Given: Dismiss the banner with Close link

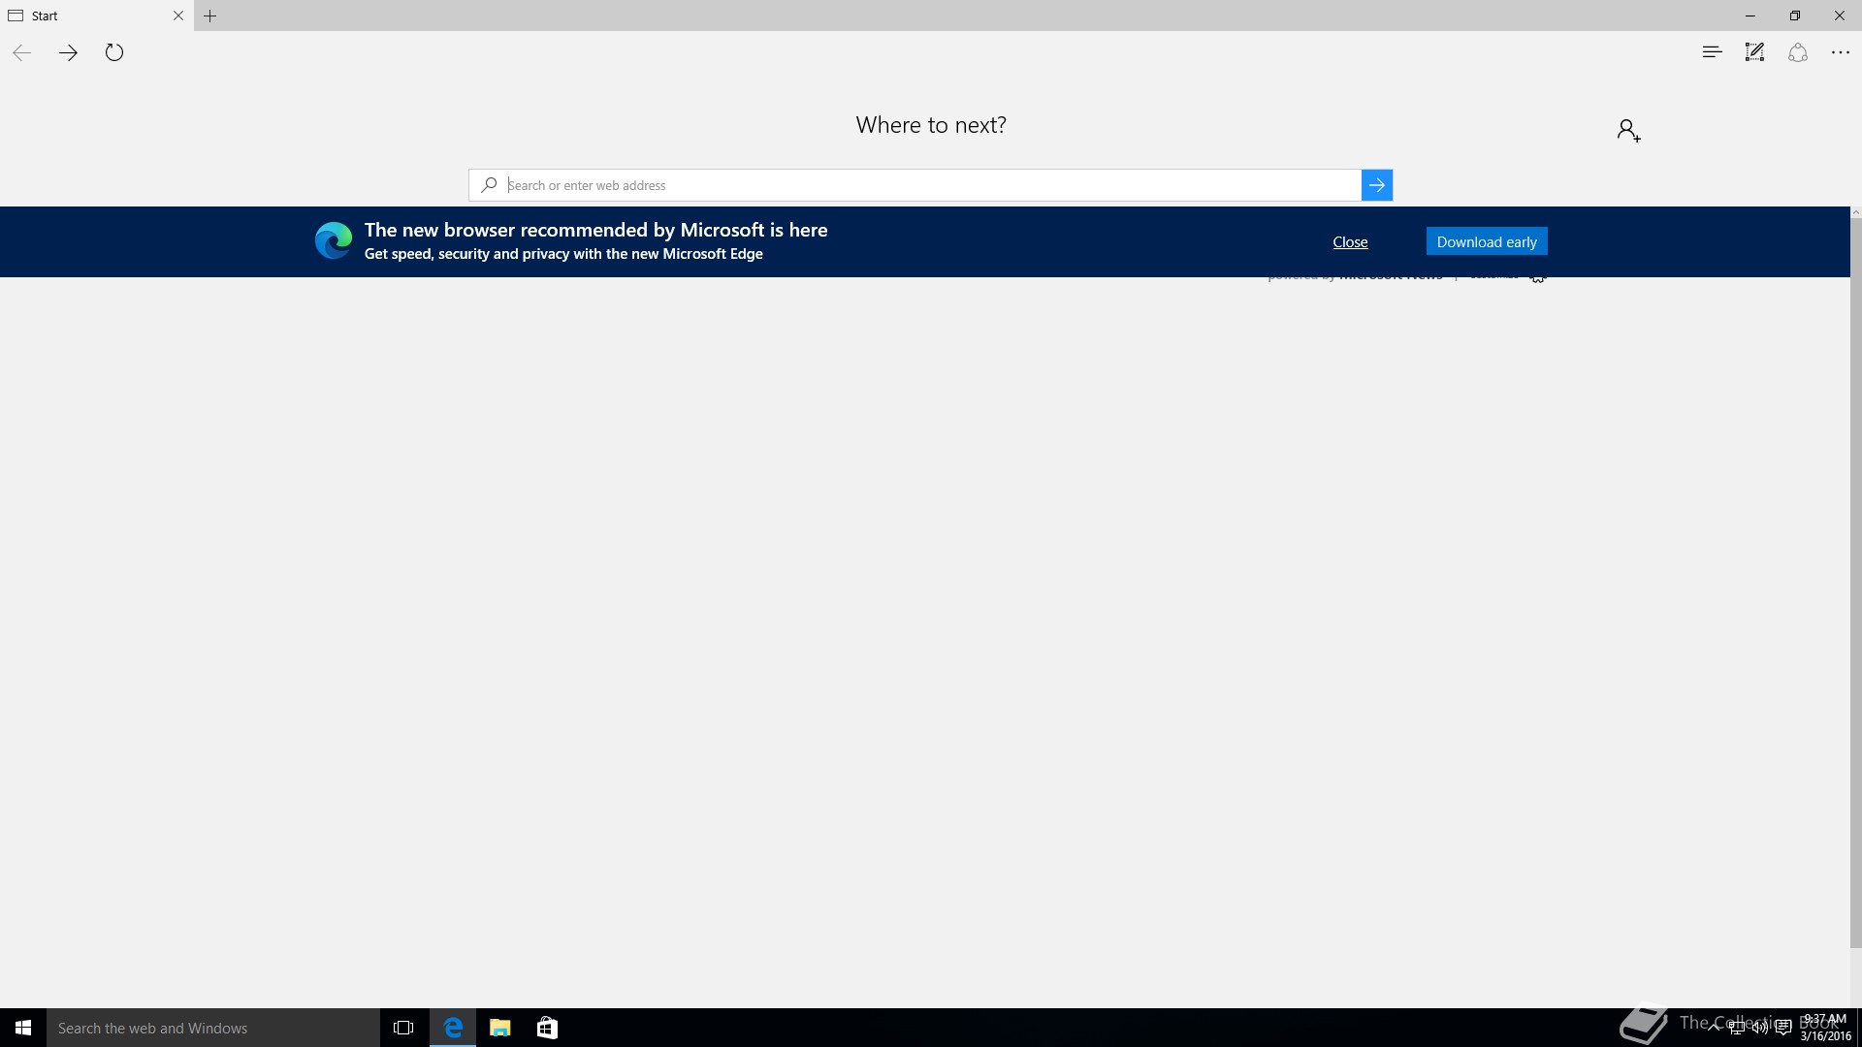Looking at the screenshot, I should [1350, 242].
